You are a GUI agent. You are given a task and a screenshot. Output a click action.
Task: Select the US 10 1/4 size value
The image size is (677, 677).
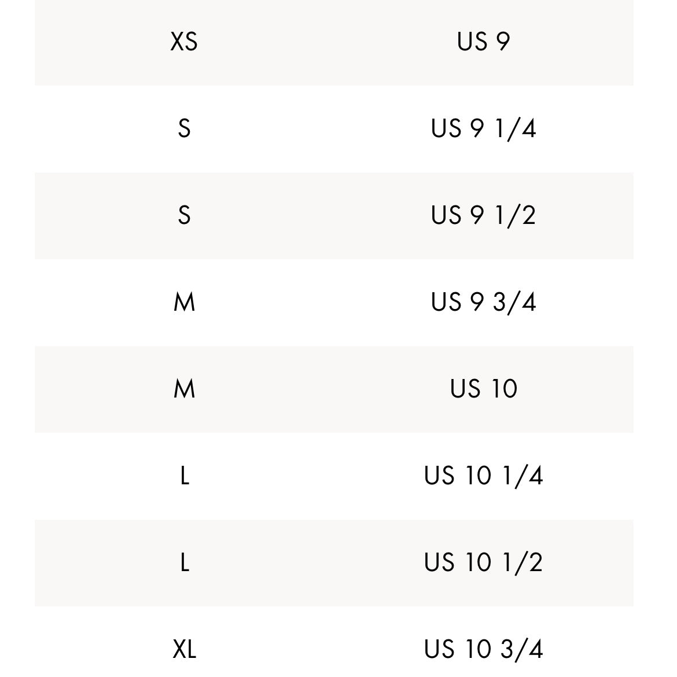click(x=483, y=476)
